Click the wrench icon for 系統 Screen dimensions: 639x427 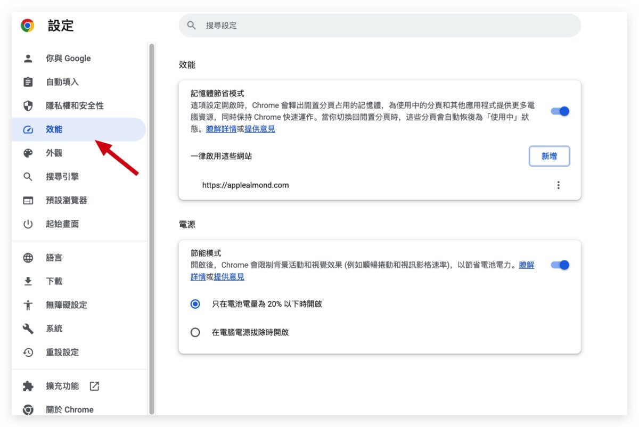point(28,329)
